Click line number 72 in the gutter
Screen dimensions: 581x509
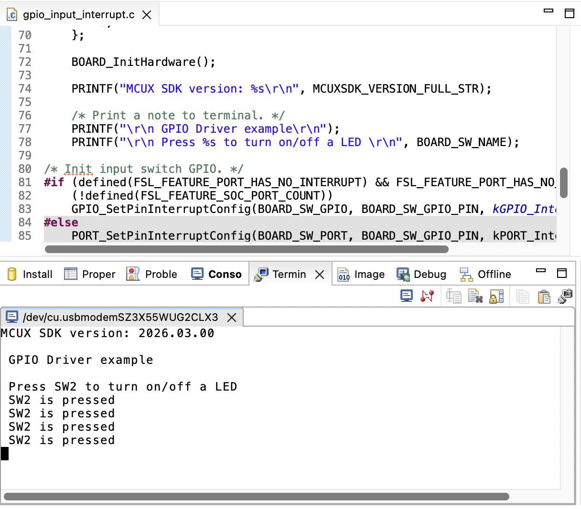click(25, 62)
